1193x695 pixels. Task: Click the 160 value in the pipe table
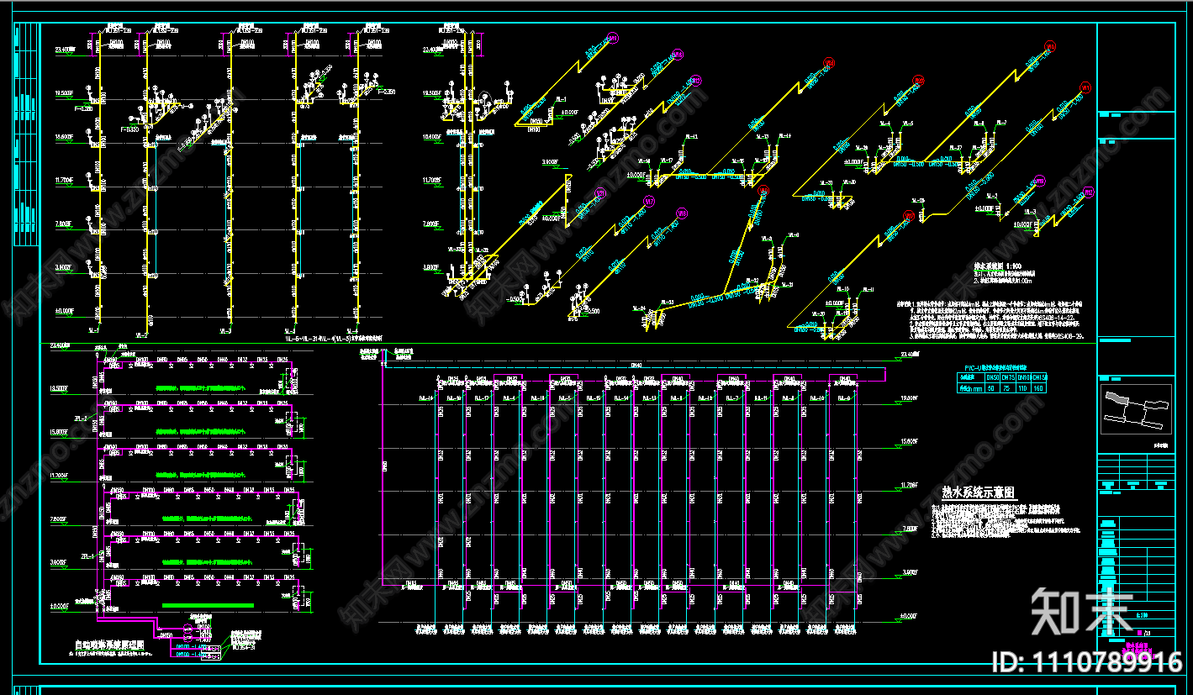point(1038,388)
